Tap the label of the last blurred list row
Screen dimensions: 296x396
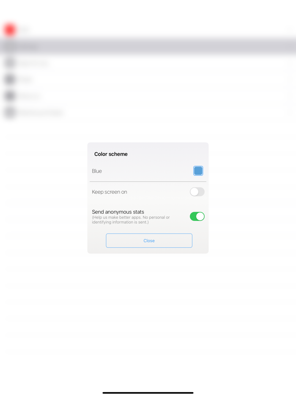pos(41,112)
